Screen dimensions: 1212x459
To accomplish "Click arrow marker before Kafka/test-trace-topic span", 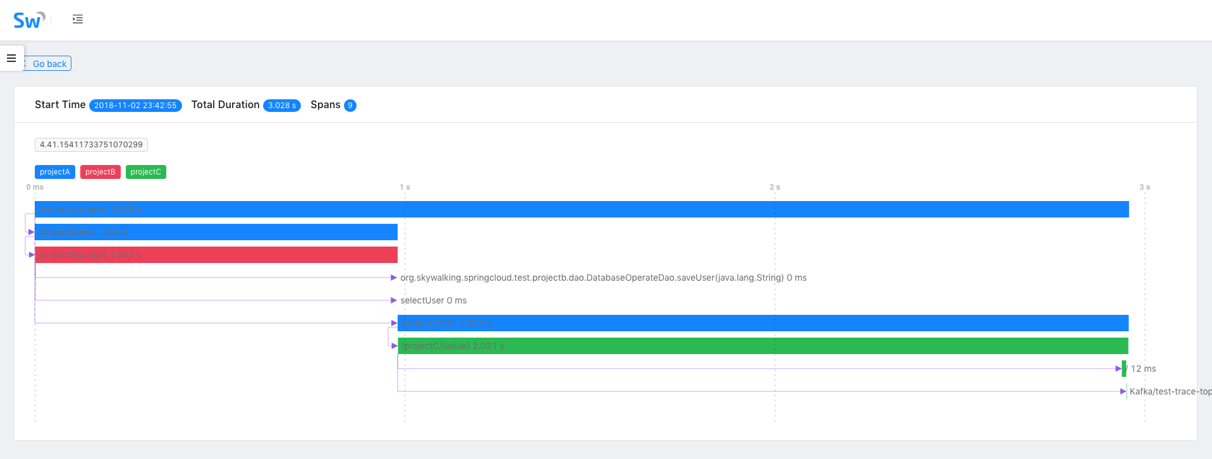I will [1123, 391].
